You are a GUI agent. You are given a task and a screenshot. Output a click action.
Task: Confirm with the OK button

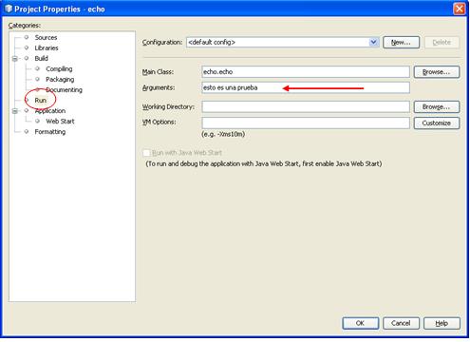360,323
